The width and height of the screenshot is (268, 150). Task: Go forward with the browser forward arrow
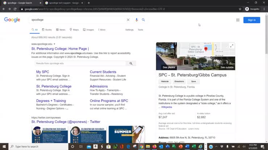pos(9,9)
